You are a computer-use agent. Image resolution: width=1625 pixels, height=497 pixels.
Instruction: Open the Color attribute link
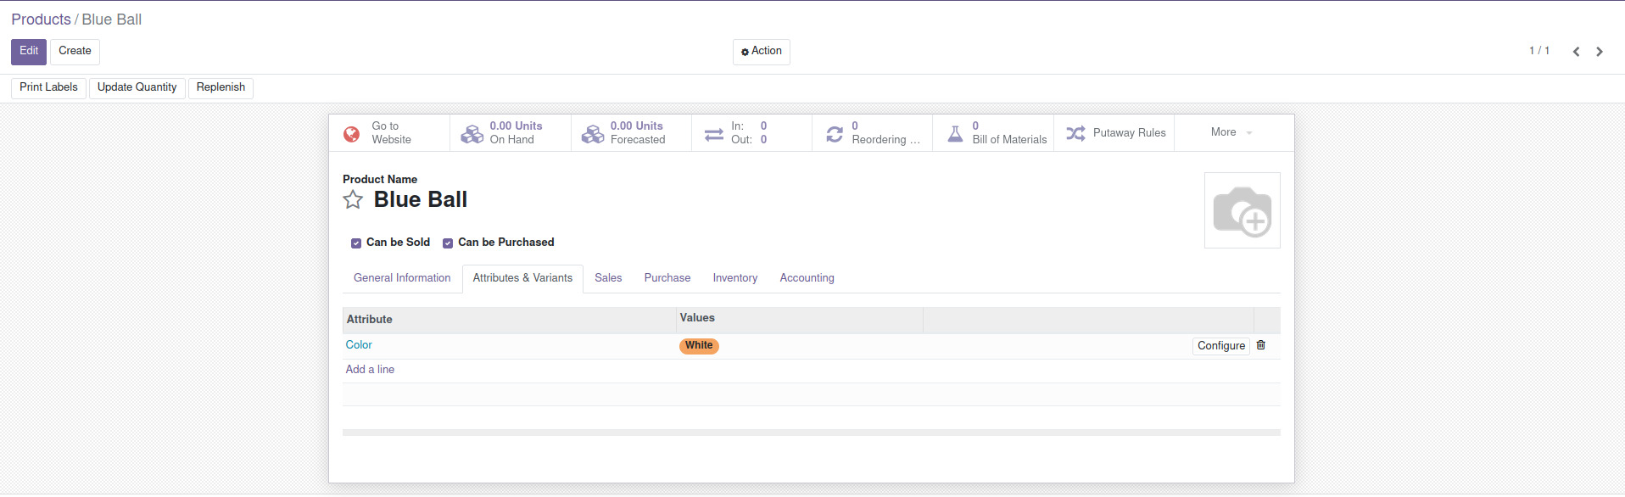coord(359,345)
